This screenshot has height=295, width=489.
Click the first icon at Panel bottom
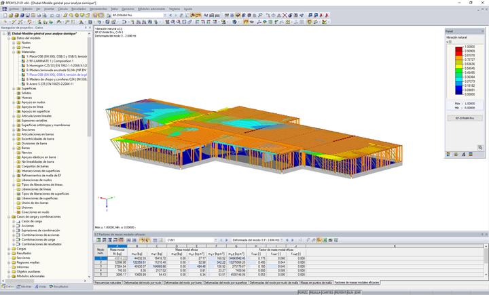pos(449,155)
